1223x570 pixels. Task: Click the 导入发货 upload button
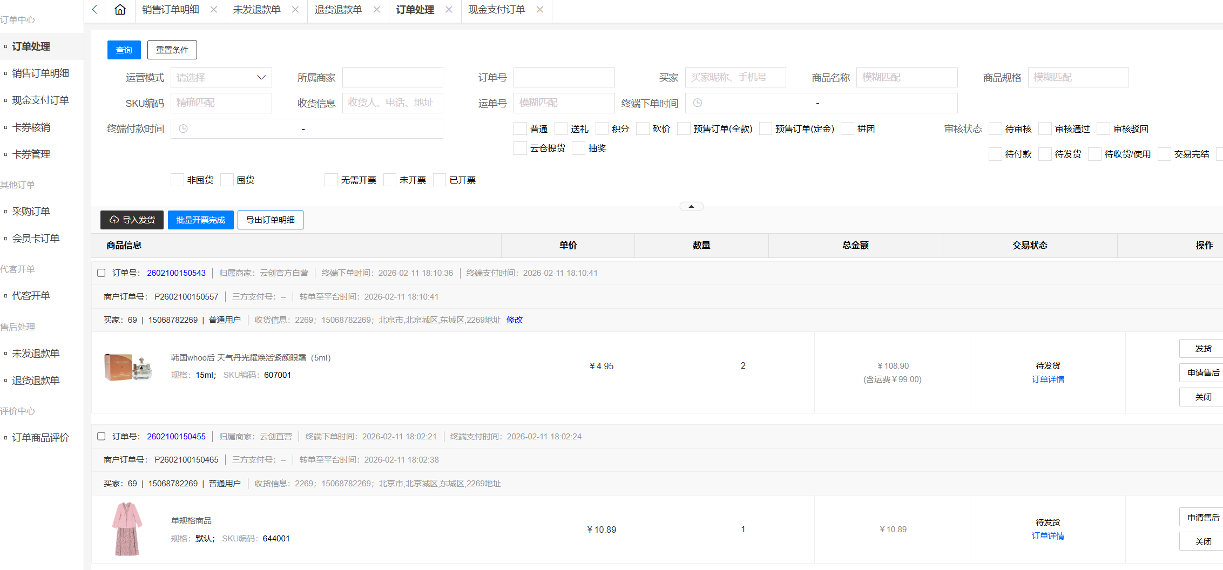132,220
